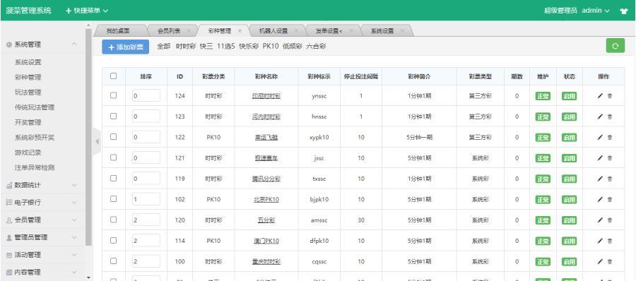Check the box for row ID 114

tap(114, 240)
